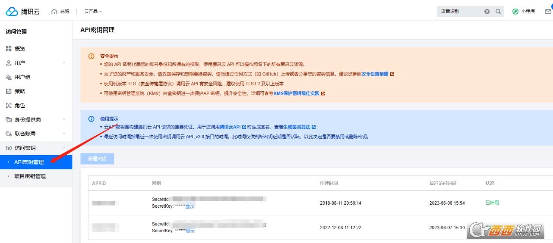Click the 策略 policy icon
The width and height of the screenshot is (553, 243).
tap(9, 91)
